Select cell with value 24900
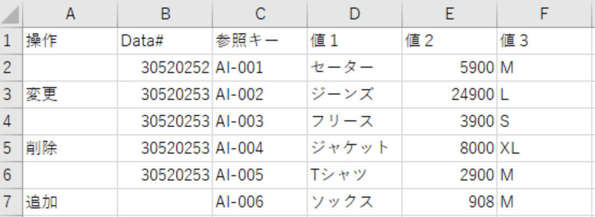 click(449, 95)
